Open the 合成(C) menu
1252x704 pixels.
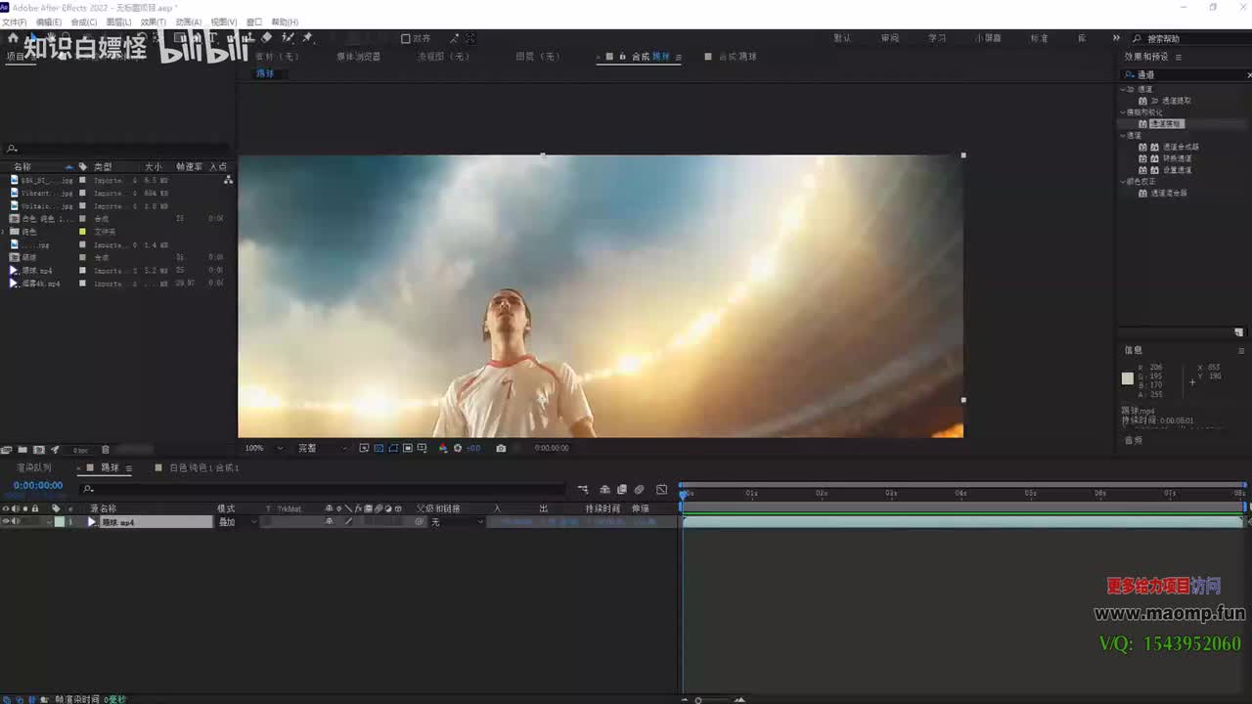pos(83,22)
